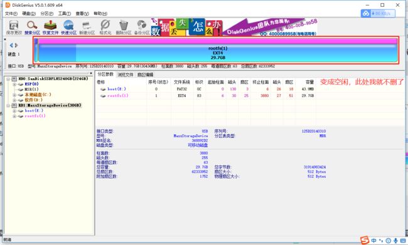Click the 卷标 column header

pos(101,82)
